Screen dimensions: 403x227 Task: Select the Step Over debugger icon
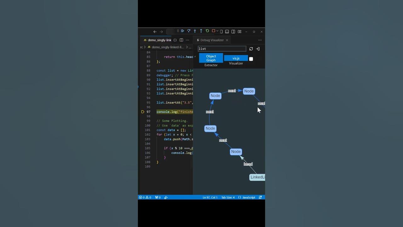pyautogui.click(x=189, y=31)
